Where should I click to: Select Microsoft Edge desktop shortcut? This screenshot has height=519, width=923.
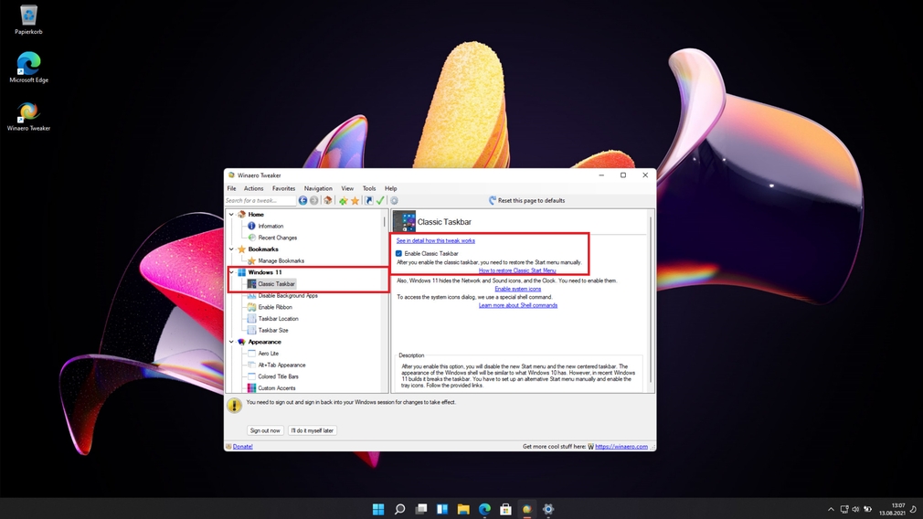pos(28,68)
